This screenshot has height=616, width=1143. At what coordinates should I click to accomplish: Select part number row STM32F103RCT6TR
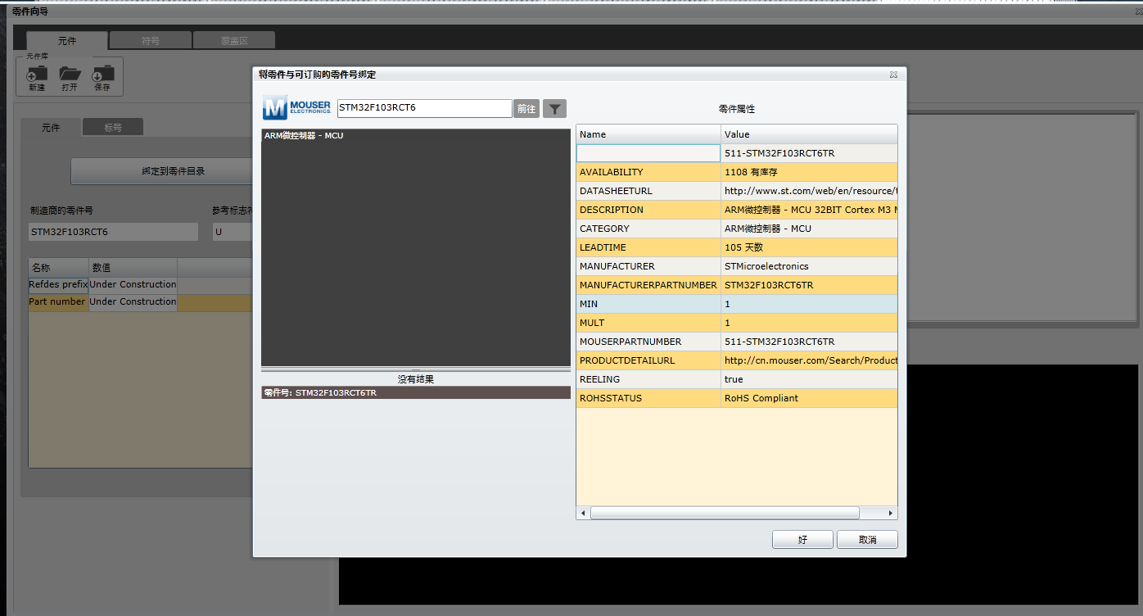[416, 393]
